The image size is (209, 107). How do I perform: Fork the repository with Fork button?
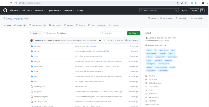click(181, 18)
